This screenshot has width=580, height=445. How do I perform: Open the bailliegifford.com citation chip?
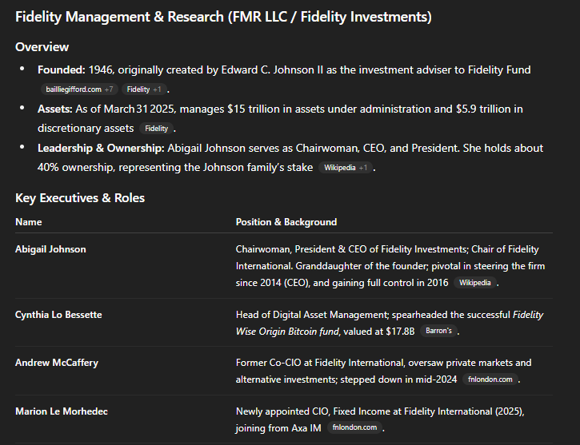(x=78, y=89)
